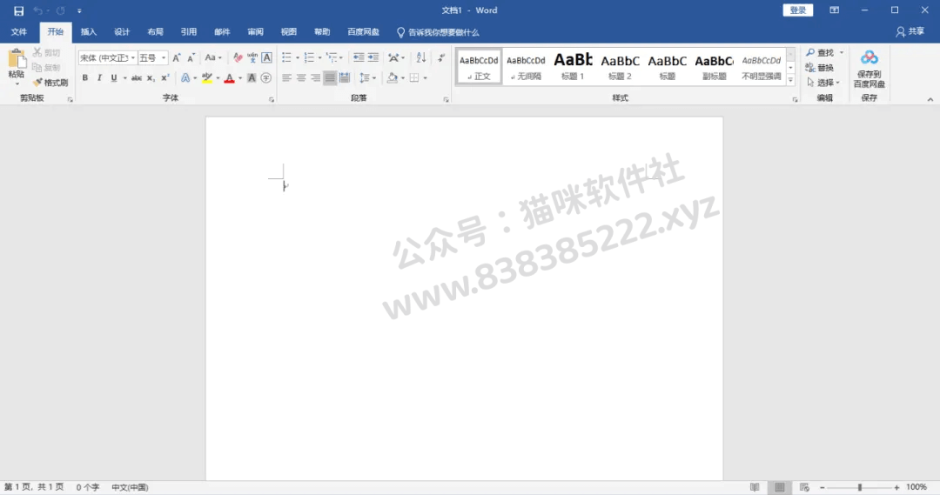Switch to the 审阅 tab
The width and height of the screenshot is (940, 495).
click(255, 32)
